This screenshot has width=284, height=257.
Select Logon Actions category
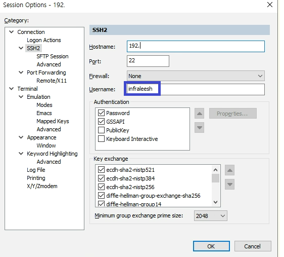click(x=44, y=40)
